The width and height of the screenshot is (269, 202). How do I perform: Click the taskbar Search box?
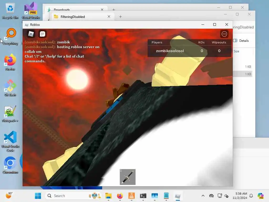(74, 196)
